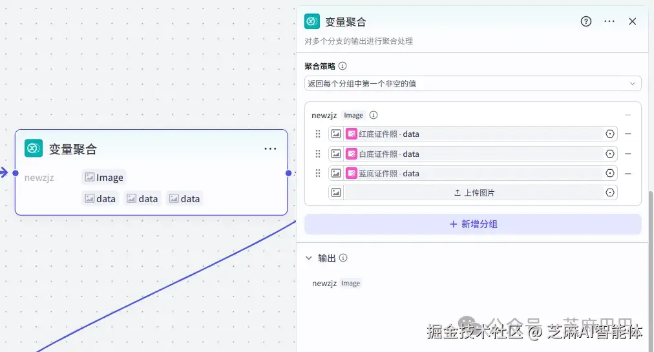This screenshot has width=654, height=352.
Task: Click the image type icon of 红底证件照 row
Action: (x=336, y=134)
